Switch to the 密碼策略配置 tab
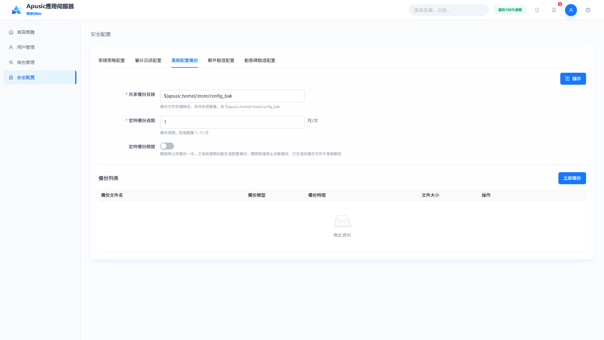The width and height of the screenshot is (604, 340). point(112,60)
